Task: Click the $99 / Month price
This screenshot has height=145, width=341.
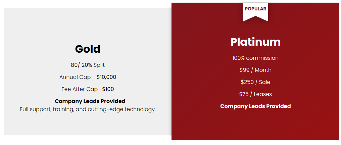Action: pos(255,70)
